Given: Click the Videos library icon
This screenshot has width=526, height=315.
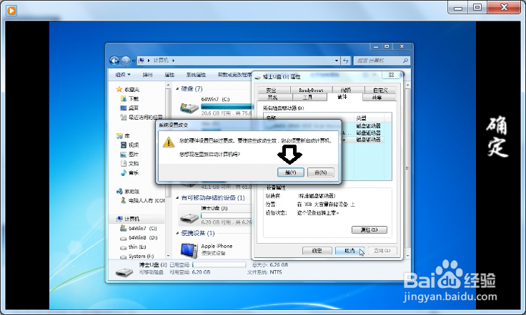Looking at the screenshot, I should (x=123, y=145).
